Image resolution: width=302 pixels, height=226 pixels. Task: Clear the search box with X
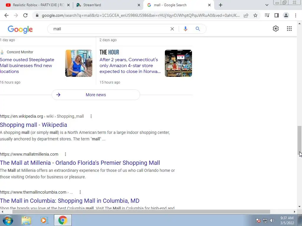[x=172, y=29]
